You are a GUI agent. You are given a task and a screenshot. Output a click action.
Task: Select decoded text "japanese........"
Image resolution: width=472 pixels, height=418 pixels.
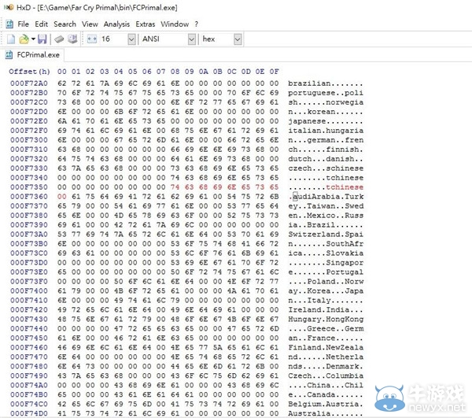coord(326,121)
